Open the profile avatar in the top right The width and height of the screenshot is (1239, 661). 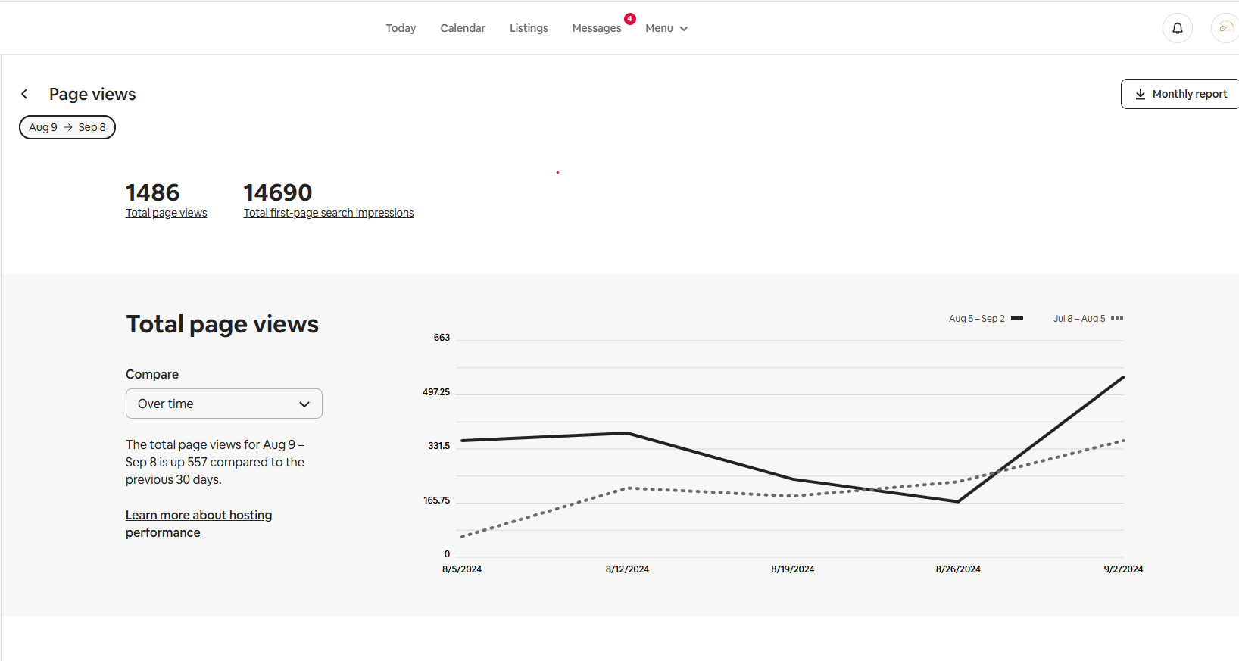point(1225,29)
